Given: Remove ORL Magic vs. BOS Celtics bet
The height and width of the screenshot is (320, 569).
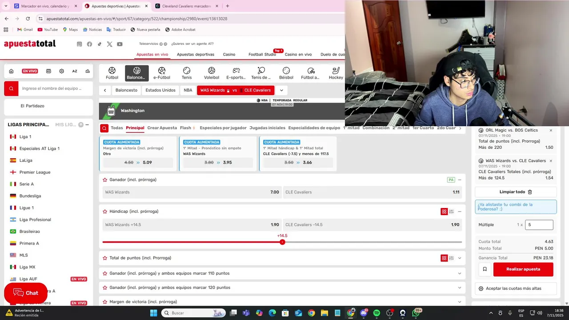Looking at the screenshot, I should (551, 130).
